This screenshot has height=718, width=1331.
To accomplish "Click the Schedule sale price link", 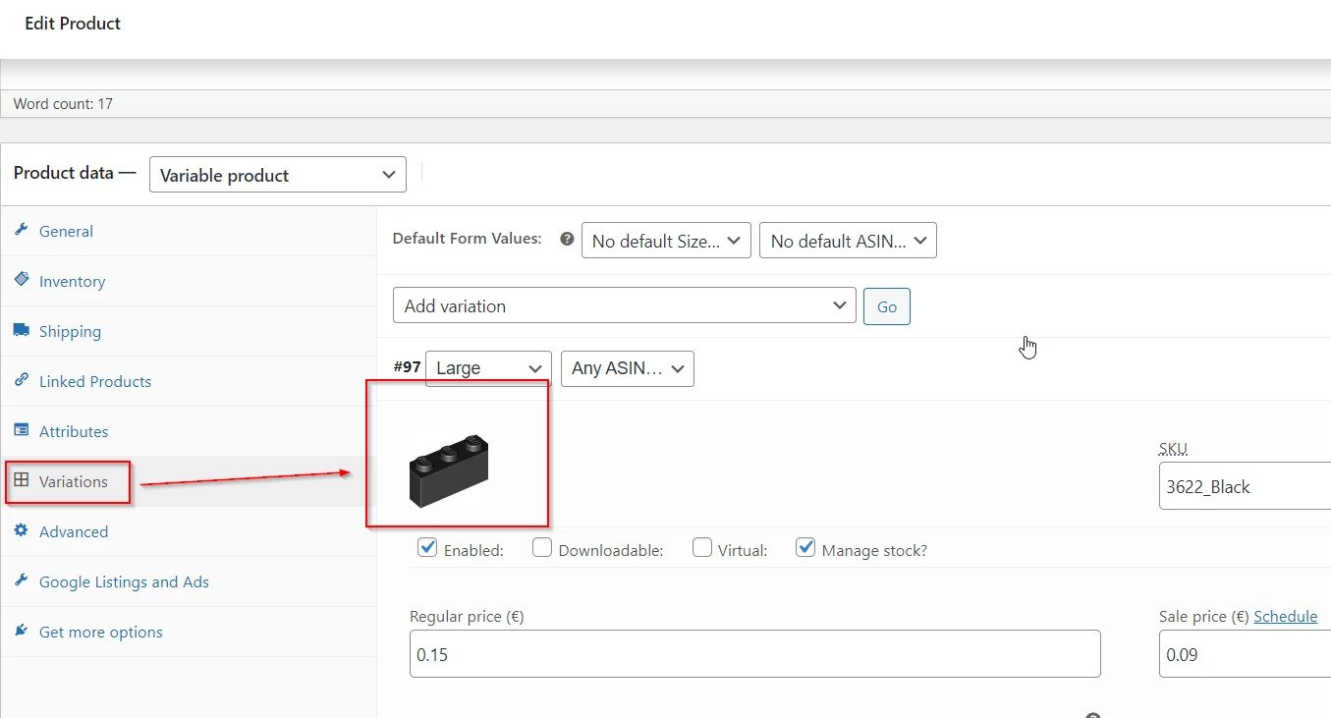I will click(1285, 617).
